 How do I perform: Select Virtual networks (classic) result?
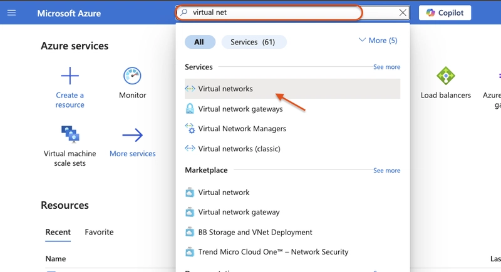tap(292, 149)
